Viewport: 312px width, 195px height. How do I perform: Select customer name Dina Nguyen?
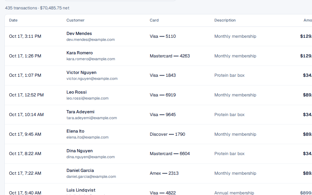click(80, 151)
